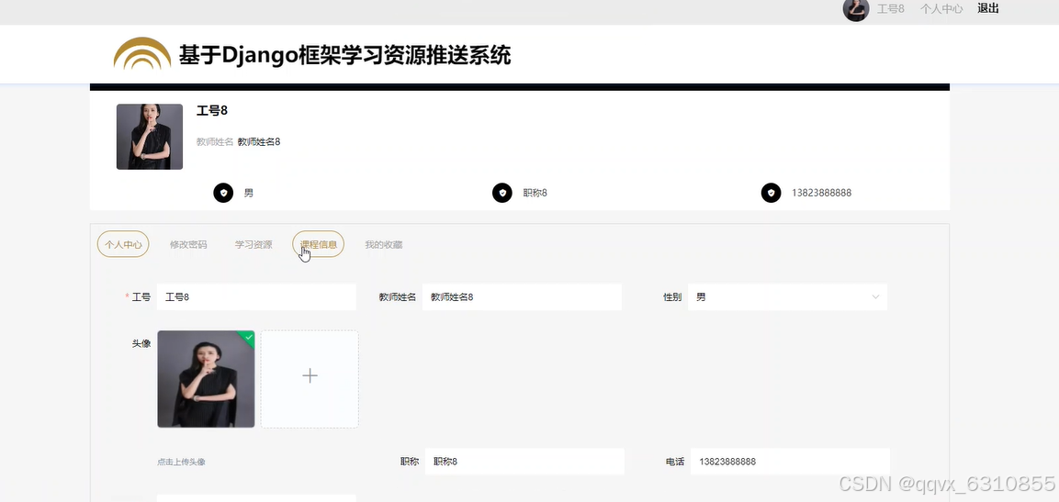
Task: Click the shield icon beside 职称8
Action: 501,193
